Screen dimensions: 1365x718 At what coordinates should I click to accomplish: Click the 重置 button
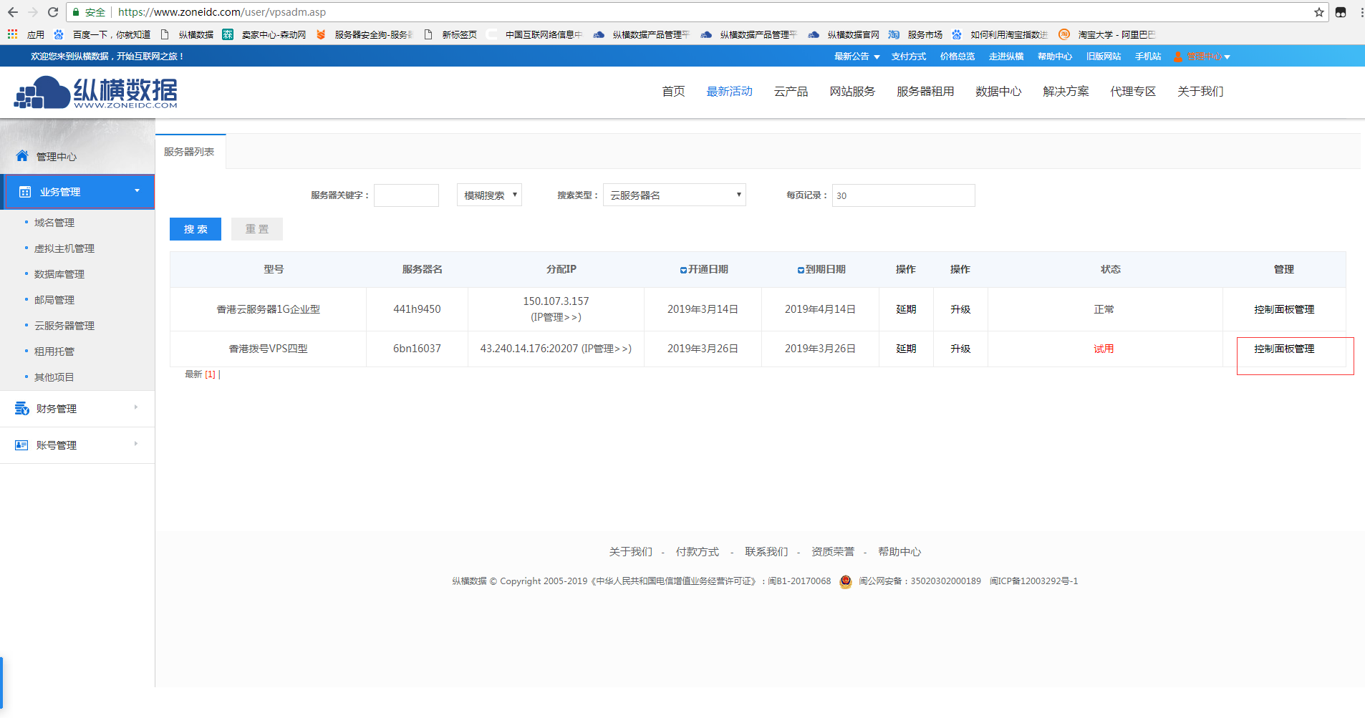[x=257, y=229]
